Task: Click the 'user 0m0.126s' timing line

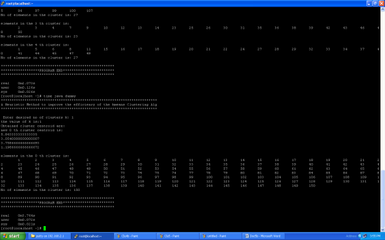Action: pyautogui.click(x=18, y=88)
